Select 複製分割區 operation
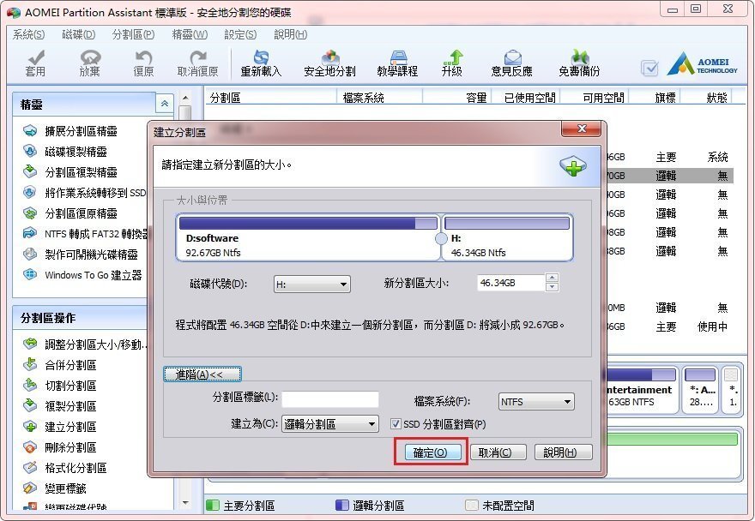Image resolution: width=755 pixels, height=521 pixels. (x=60, y=406)
